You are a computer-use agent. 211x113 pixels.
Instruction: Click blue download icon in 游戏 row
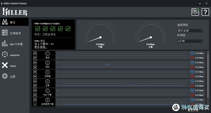pos(192,53)
